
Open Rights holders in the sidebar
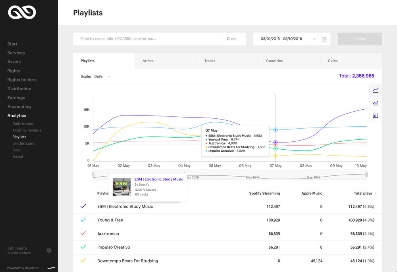pos(22,80)
